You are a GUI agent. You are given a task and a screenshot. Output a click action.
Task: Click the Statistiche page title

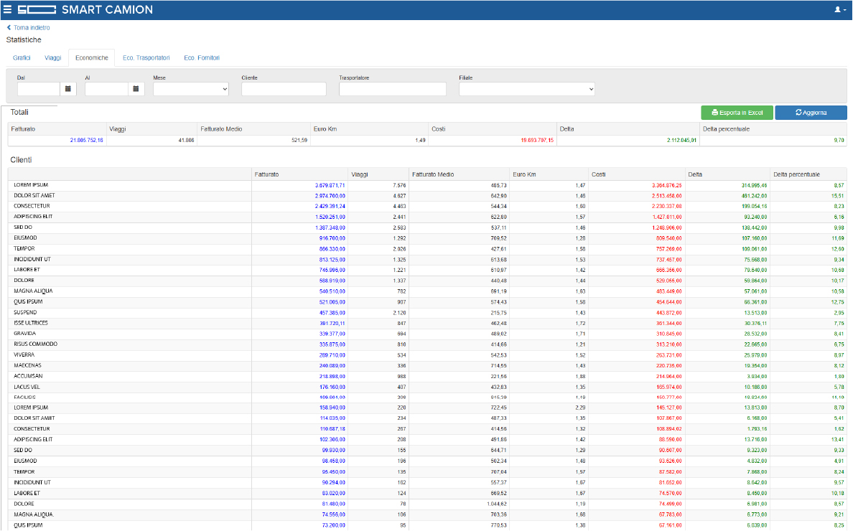point(24,39)
